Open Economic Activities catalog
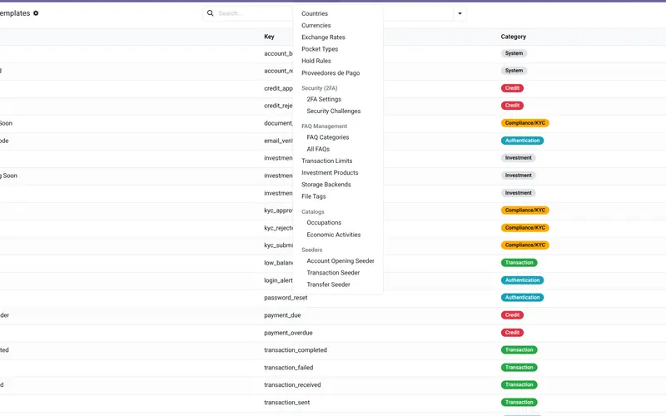Viewport: 666px width, 416px height. [334, 235]
